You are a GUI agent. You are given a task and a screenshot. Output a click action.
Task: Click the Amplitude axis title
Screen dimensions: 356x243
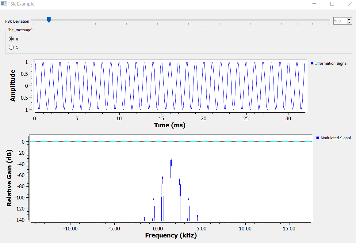pyautogui.click(x=13, y=86)
